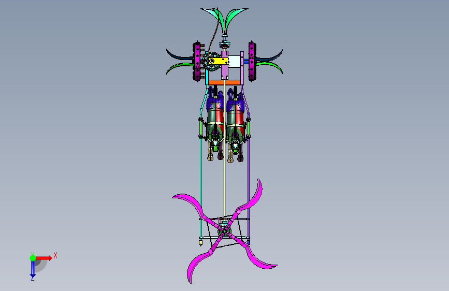Select the right green damper cylinder
This screenshot has width=449, height=291.
coord(248,128)
